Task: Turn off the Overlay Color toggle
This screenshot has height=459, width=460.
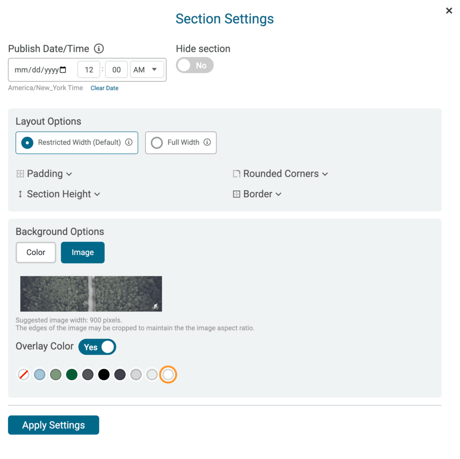Action: (x=97, y=347)
